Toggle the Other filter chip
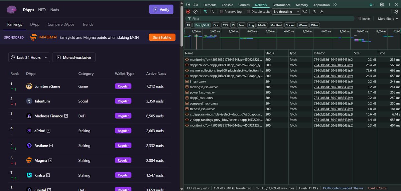This screenshot has height=191, width=401. tap(314, 25)
